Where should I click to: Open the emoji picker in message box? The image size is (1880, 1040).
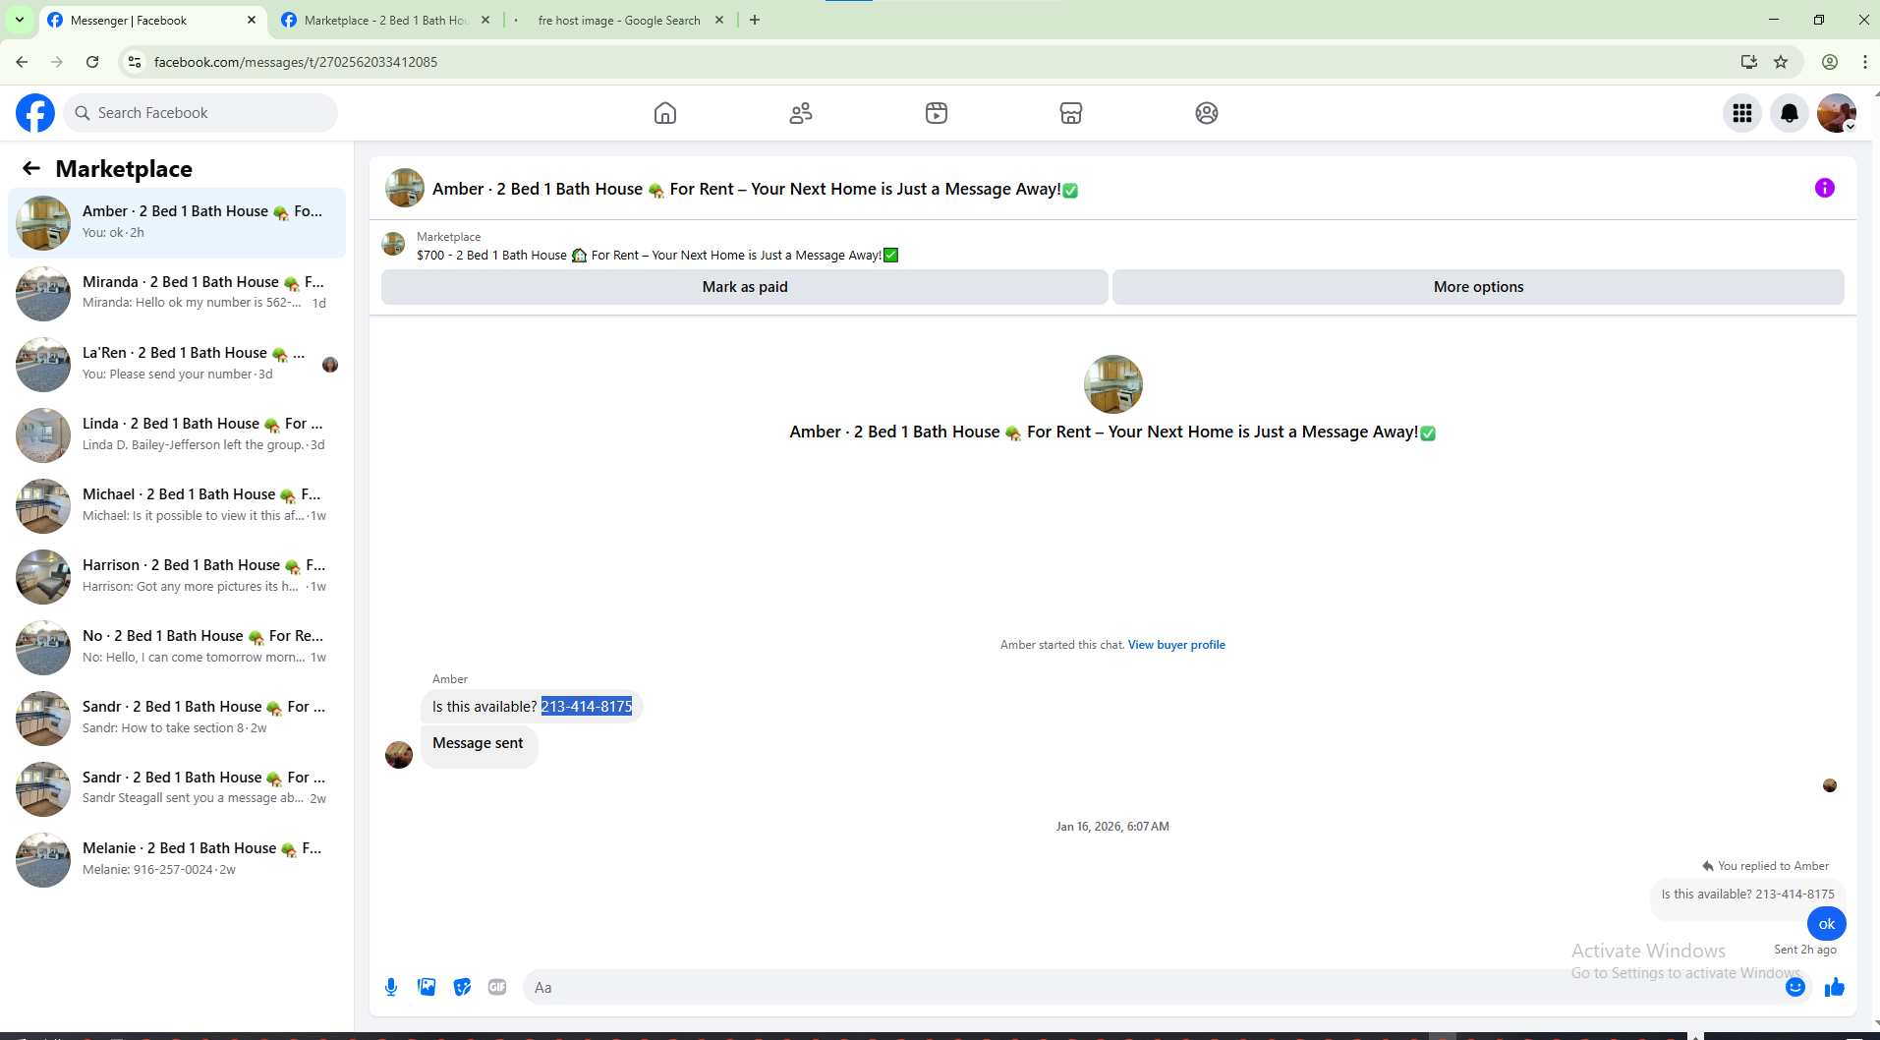click(x=1795, y=987)
